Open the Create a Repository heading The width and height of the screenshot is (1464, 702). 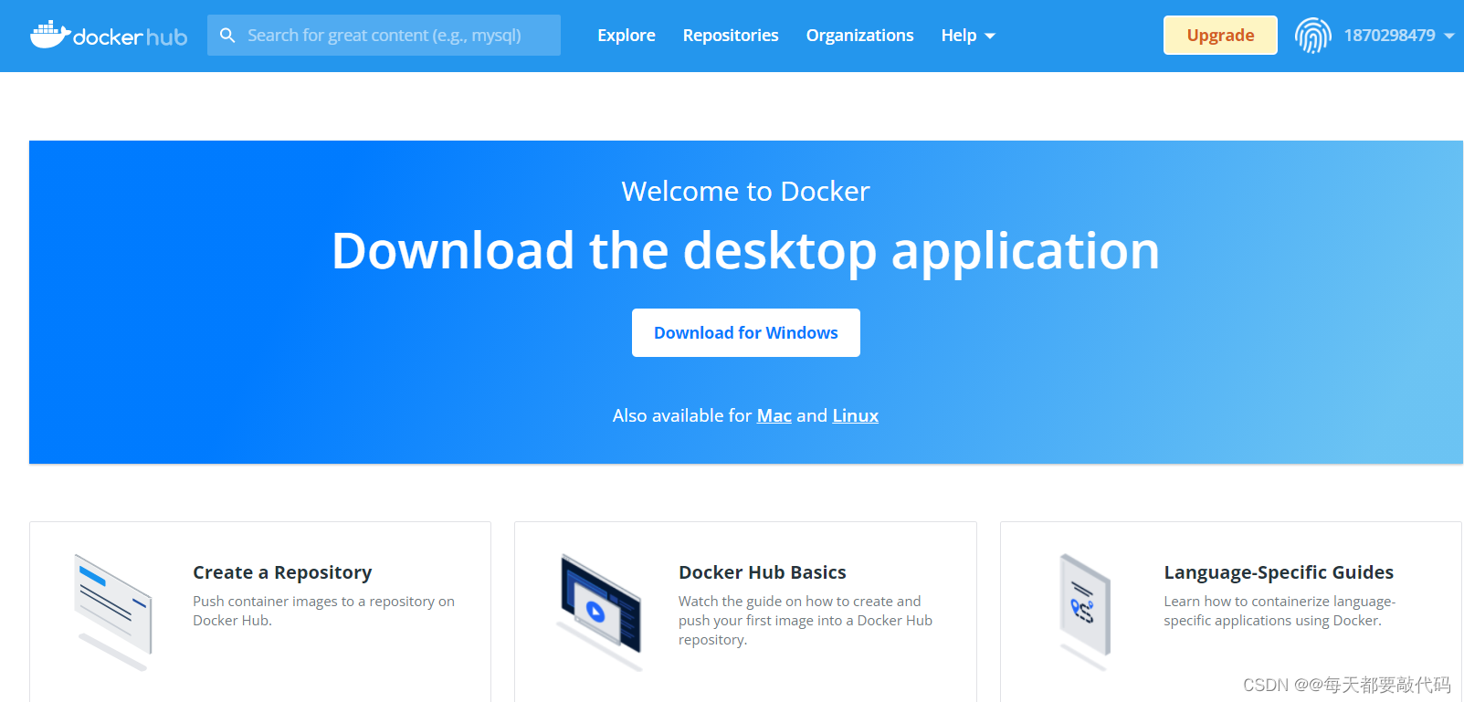click(x=282, y=572)
